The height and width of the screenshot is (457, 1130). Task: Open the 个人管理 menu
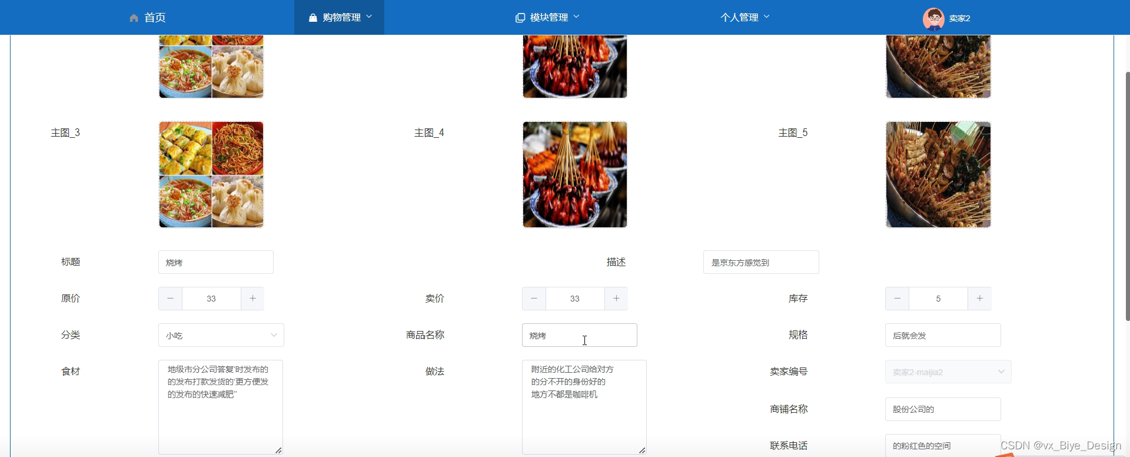(745, 18)
